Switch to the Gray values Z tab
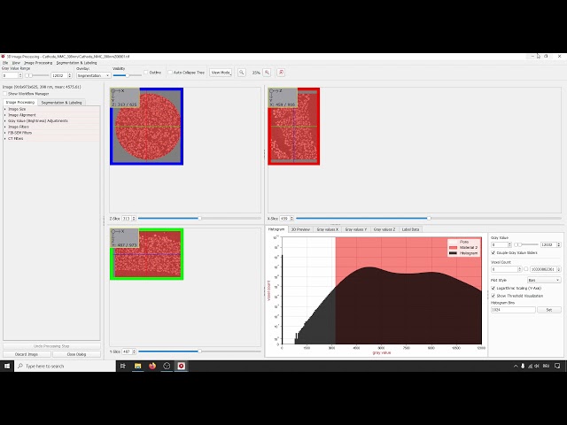567x425 pixels. click(384, 229)
